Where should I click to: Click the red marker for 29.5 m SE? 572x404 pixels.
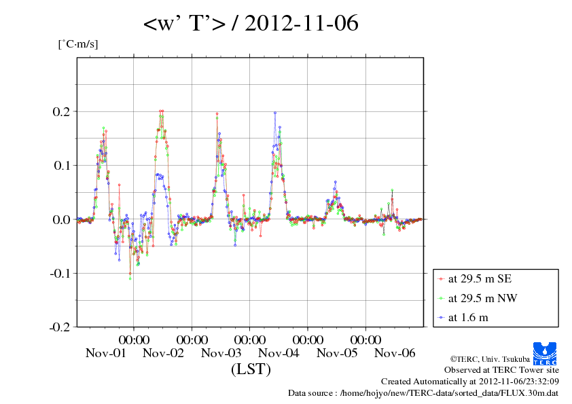pyautogui.click(x=441, y=279)
